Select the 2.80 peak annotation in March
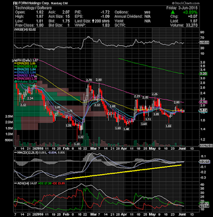Viewport: 213px width, 217px height. click(99, 80)
